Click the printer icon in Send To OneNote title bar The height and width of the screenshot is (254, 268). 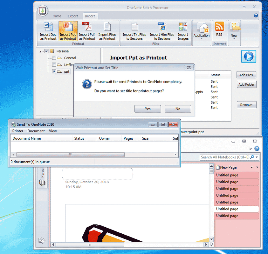click(x=13, y=124)
